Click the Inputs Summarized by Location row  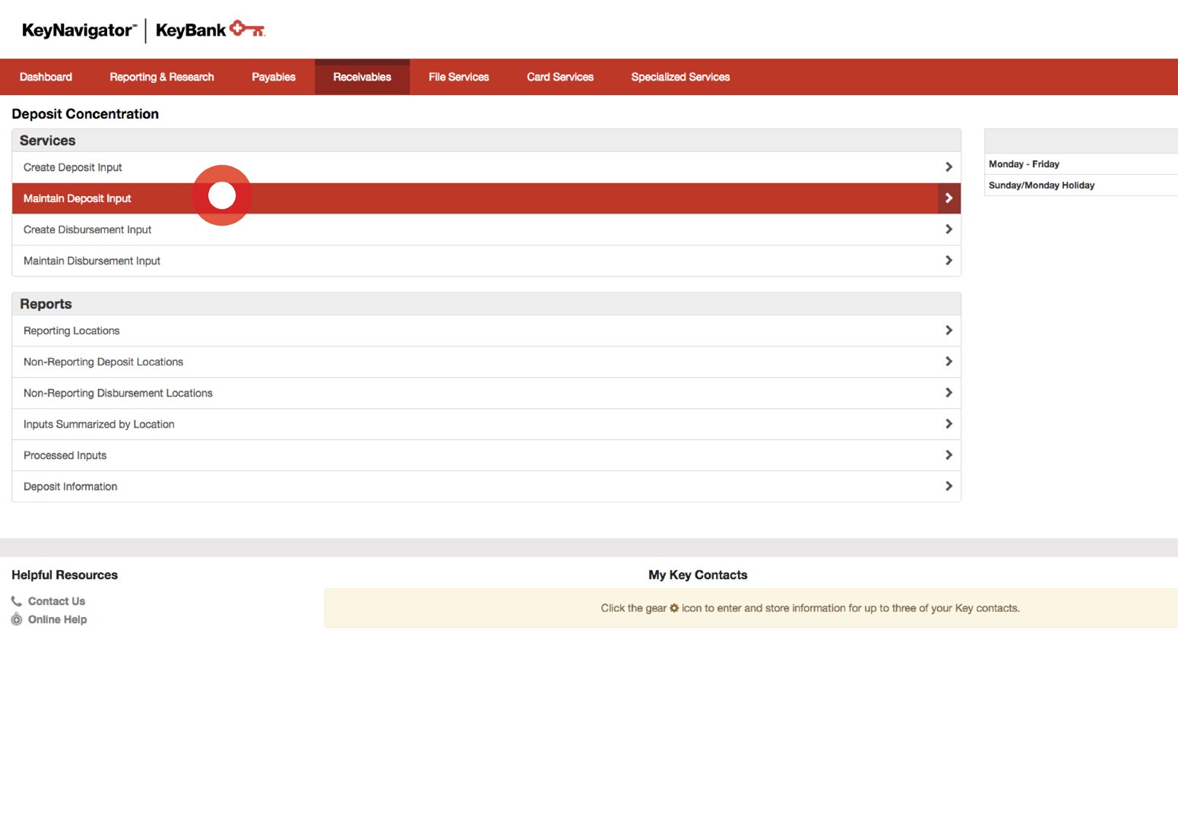pyautogui.click(x=99, y=423)
